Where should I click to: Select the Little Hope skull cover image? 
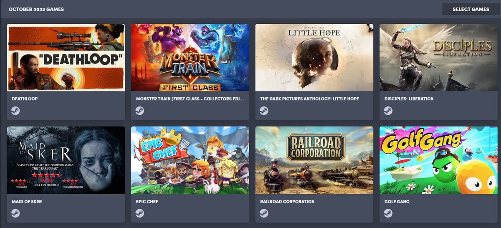pos(314,57)
